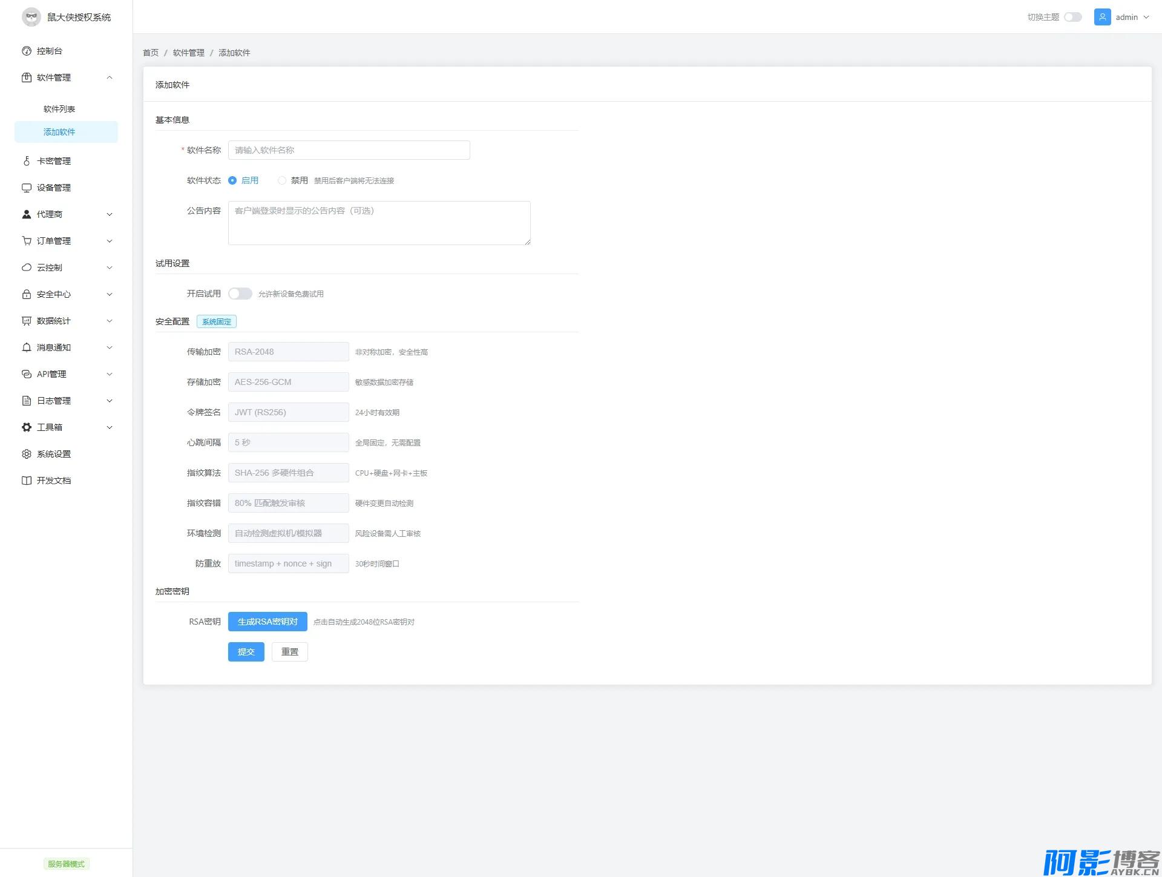Click the 云控制 cloud icon

click(x=27, y=268)
